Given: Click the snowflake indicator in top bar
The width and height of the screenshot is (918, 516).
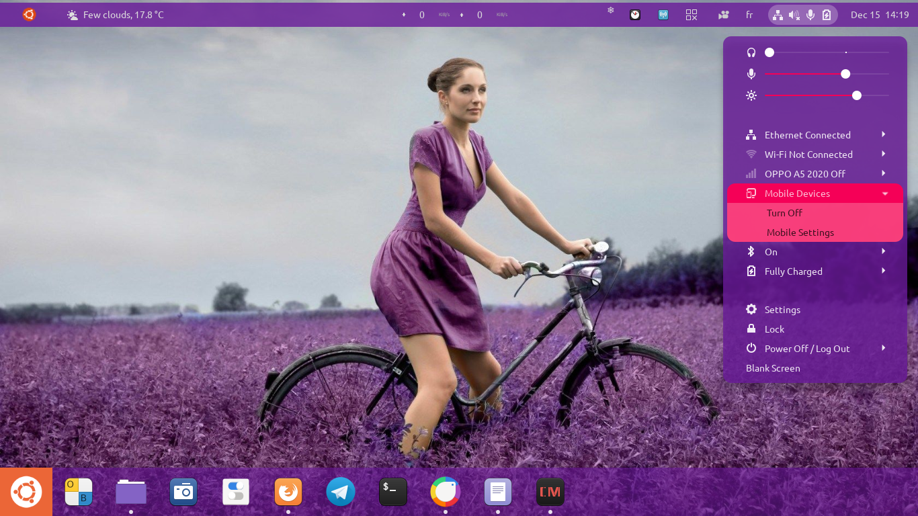Looking at the screenshot, I should [x=611, y=10].
